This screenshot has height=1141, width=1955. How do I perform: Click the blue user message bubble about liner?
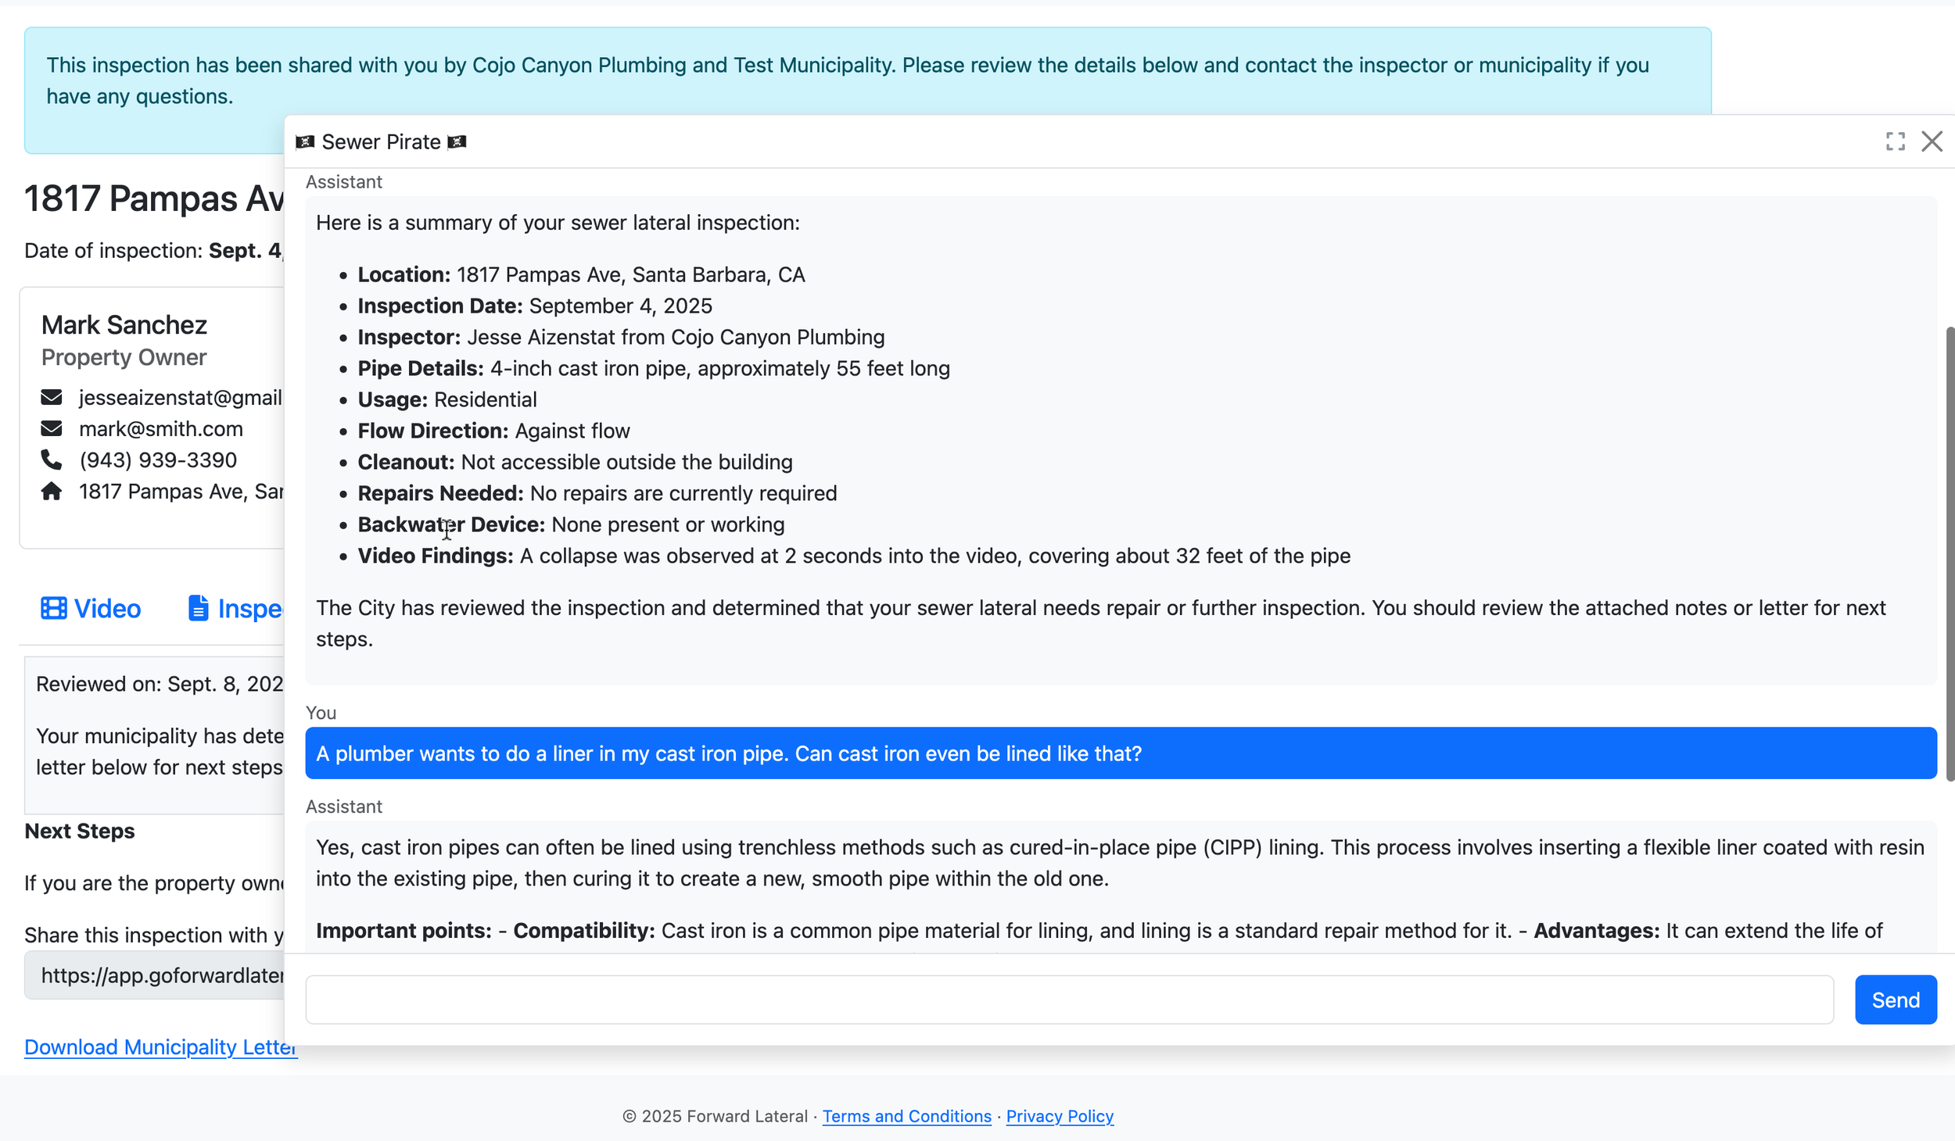1120,753
